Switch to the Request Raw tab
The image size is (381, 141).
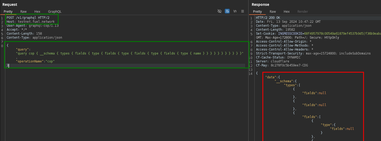(x=24, y=12)
